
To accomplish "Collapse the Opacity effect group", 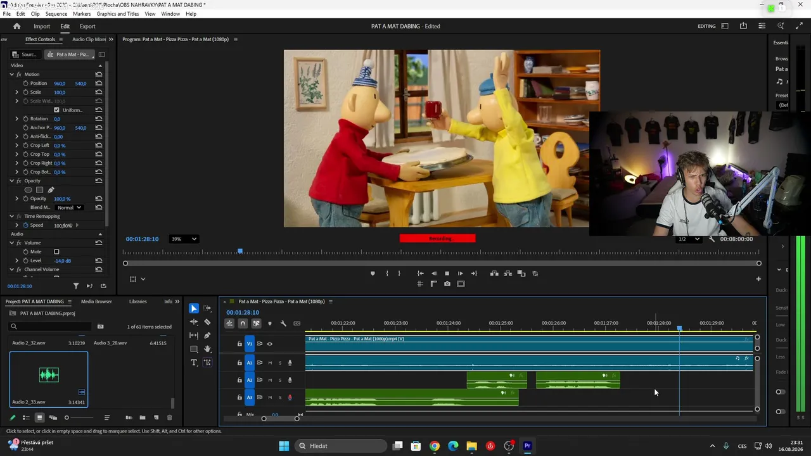I will click(x=11, y=180).
